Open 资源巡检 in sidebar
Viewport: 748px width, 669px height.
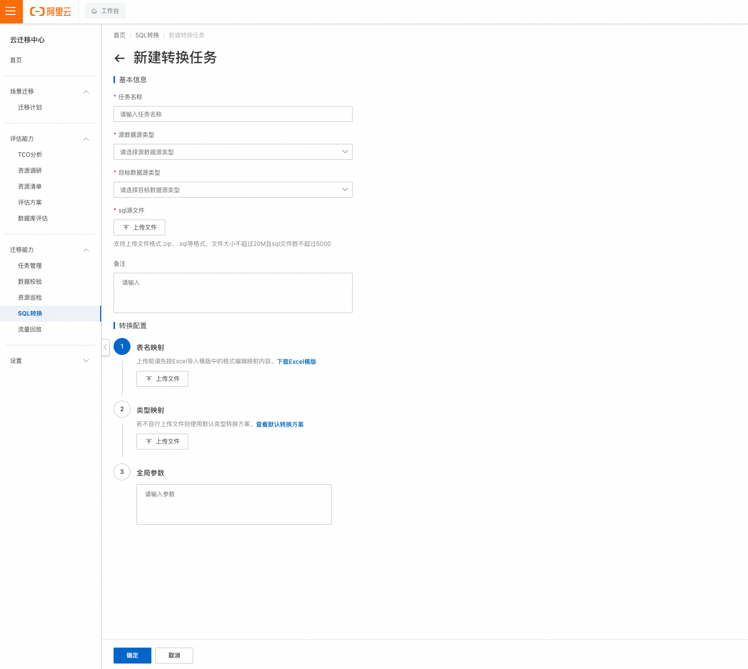30,298
